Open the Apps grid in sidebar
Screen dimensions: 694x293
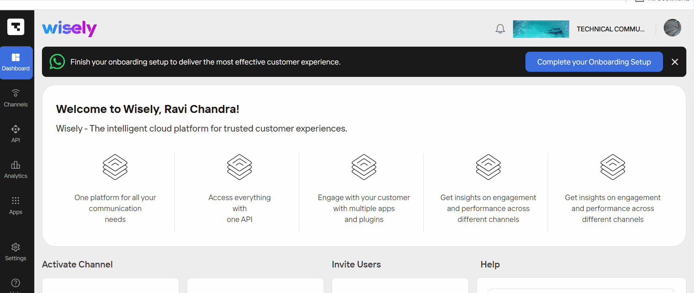(16, 206)
